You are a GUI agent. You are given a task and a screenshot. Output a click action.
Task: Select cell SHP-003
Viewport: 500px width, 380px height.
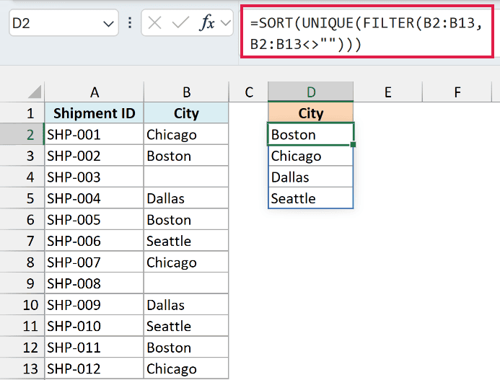click(x=94, y=177)
